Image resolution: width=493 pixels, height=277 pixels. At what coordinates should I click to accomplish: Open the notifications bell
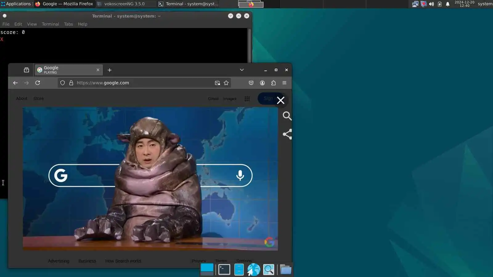tap(448, 4)
